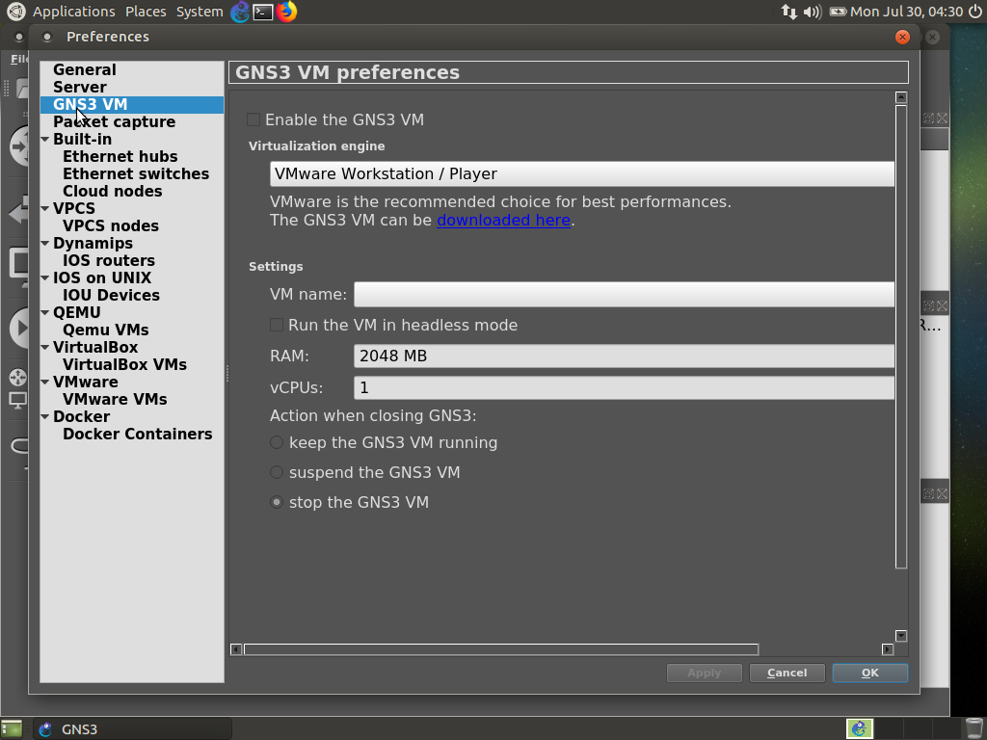Open Docker Containers settings
Image resolution: width=987 pixels, height=740 pixels.
[137, 435]
